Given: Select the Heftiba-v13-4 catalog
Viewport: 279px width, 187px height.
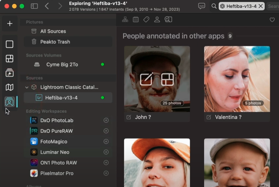Looking at the screenshot, I should point(68,98).
